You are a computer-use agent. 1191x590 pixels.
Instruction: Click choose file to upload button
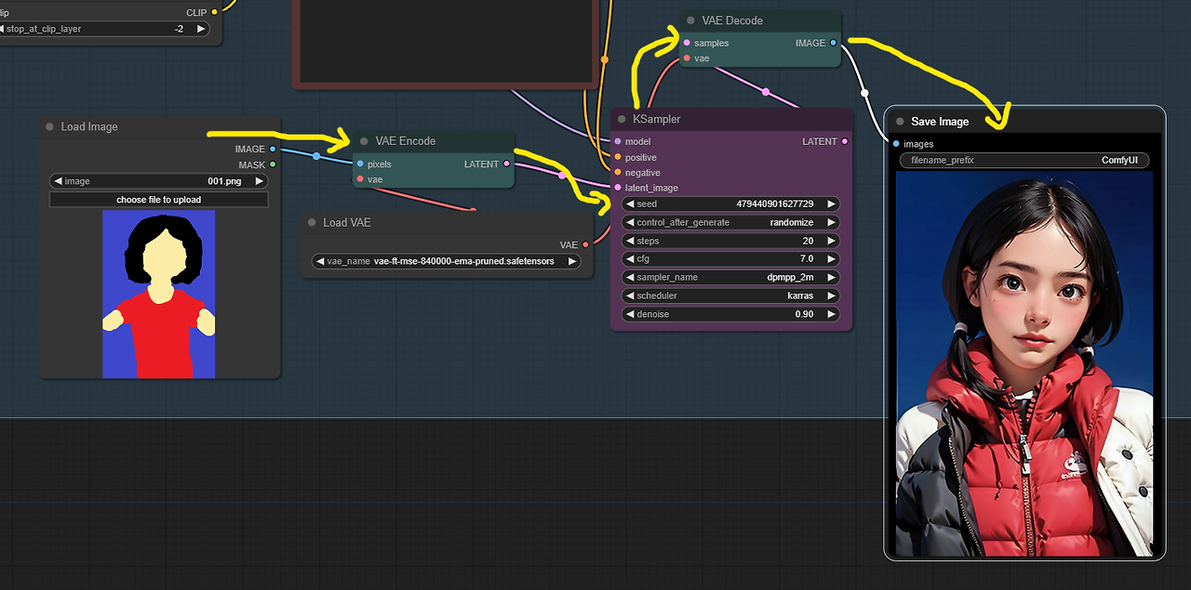[x=158, y=200]
